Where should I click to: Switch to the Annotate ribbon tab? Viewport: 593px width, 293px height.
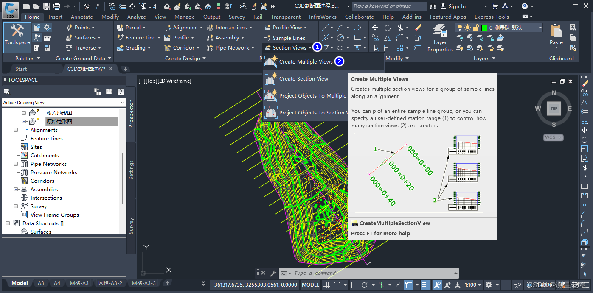(82, 17)
